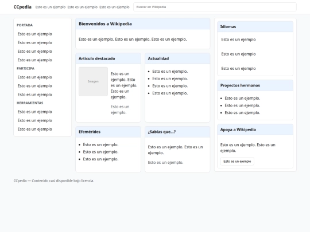
Task: Focus the 'Buscar en Wikipedia' search field
Action: click(215, 7)
